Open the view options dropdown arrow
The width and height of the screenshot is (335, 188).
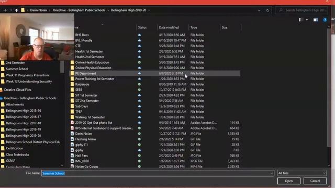point(307,20)
